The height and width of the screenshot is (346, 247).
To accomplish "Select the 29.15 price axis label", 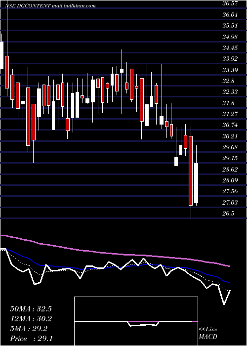I will point(230,158).
